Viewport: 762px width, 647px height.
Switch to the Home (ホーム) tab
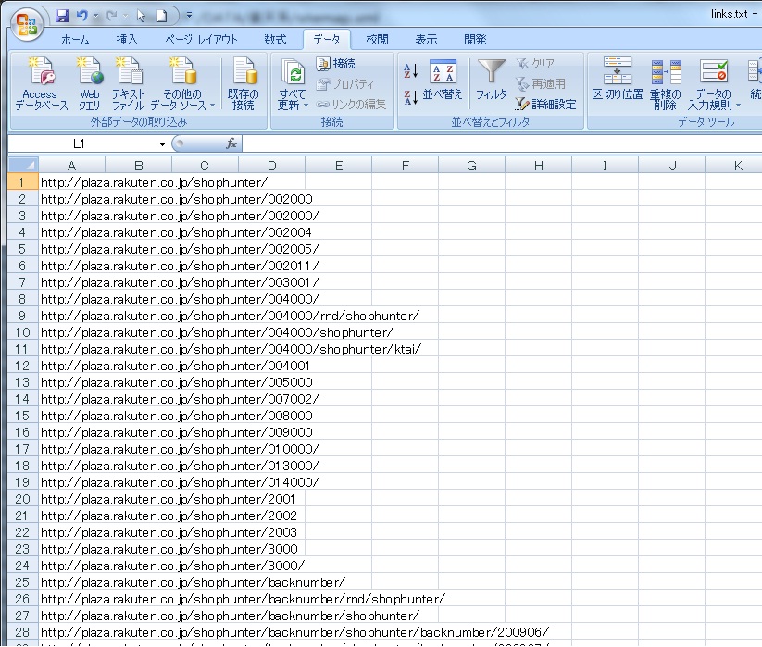[75, 40]
